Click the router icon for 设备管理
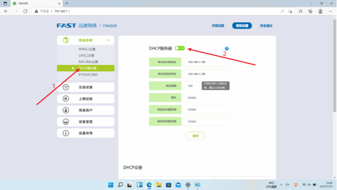The image size is (337, 190). (x=66, y=122)
